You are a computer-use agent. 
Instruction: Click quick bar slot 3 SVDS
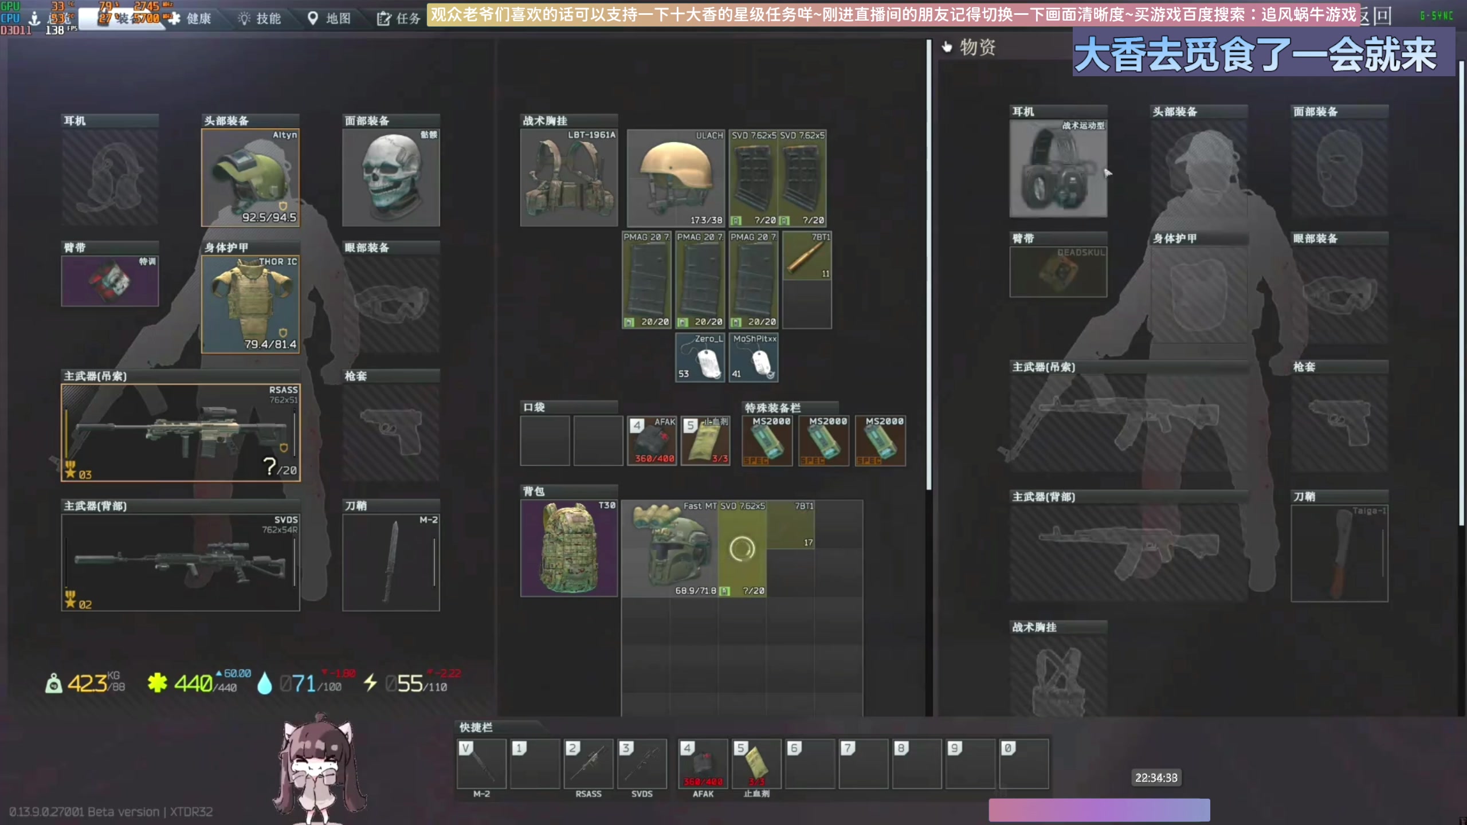(642, 764)
